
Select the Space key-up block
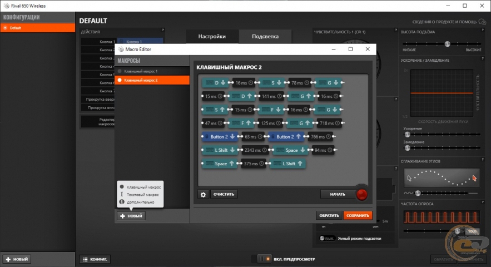click(220, 164)
